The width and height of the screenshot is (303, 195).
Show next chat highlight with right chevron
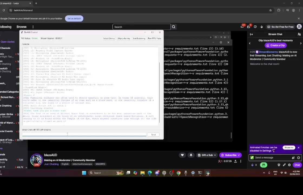(x=301, y=43)
